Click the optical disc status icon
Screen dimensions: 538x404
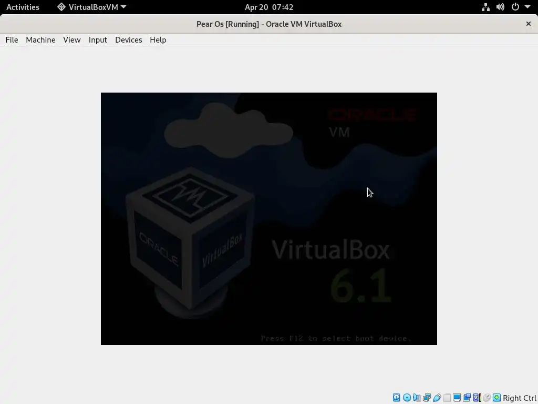pos(407,398)
